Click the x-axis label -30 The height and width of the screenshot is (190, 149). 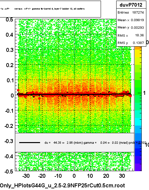(26, 176)
